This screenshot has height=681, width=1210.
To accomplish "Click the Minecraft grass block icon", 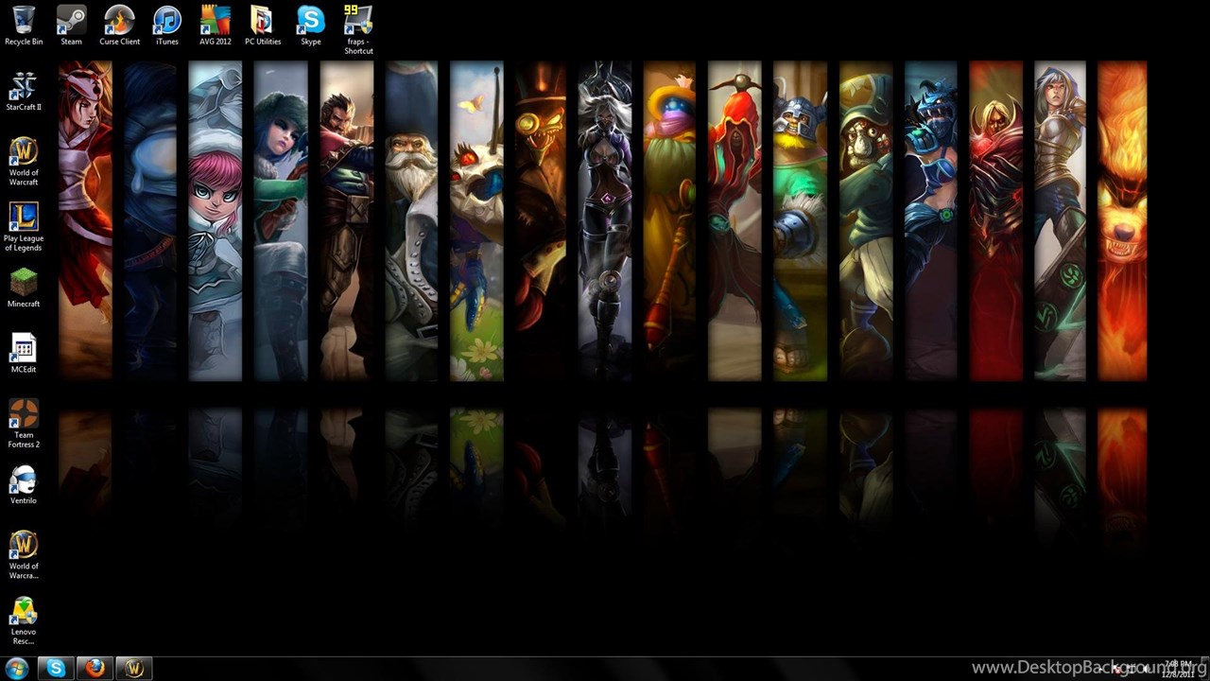I will tap(24, 282).
